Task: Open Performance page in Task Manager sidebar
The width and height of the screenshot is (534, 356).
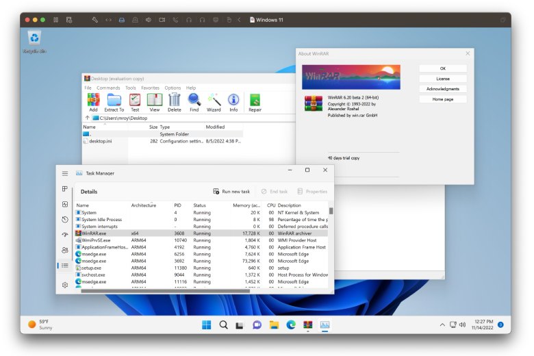Action: [65, 204]
